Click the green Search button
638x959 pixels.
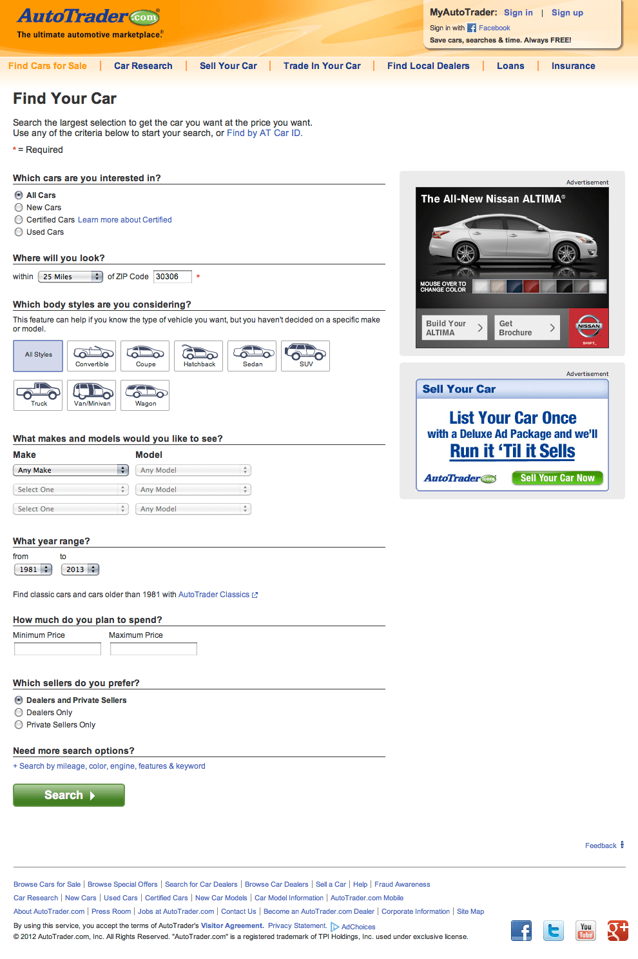point(69,795)
